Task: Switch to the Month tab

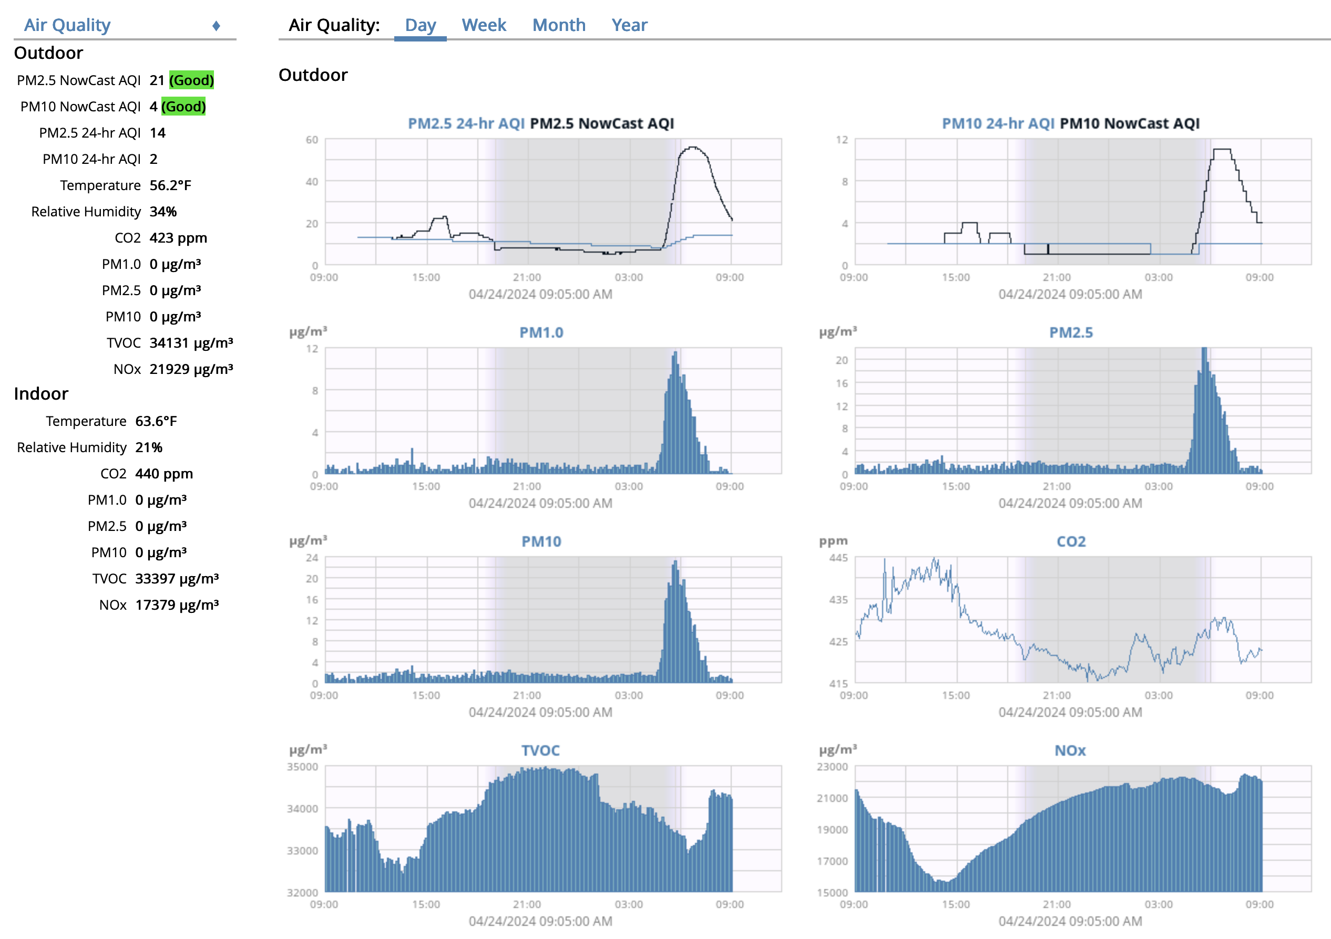Action: pos(559,25)
